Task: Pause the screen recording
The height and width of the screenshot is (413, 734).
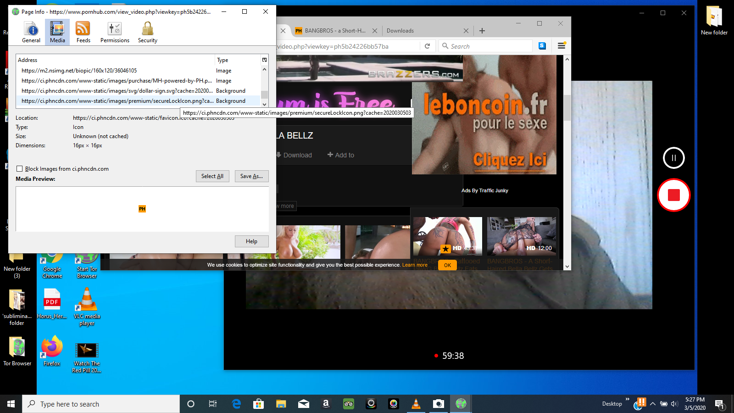Action: click(673, 158)
